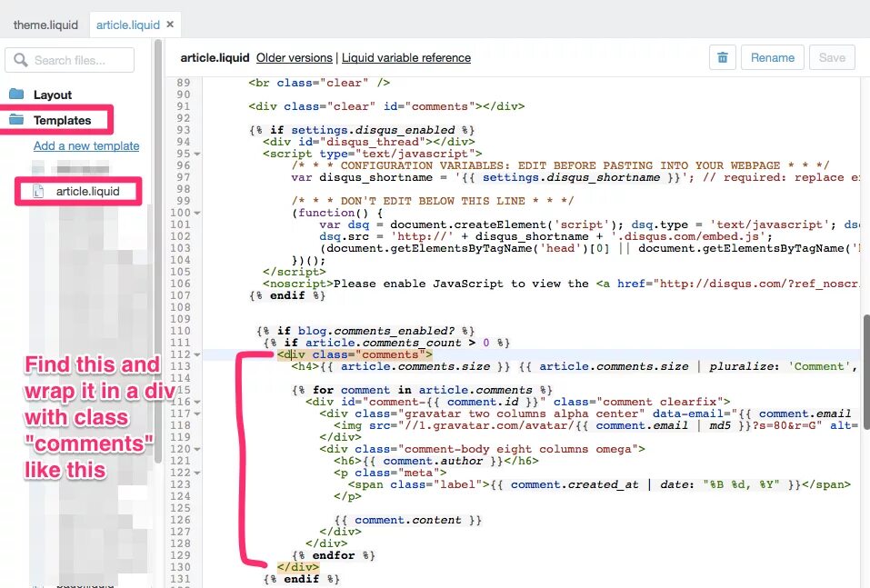The image size is (870, 588).
Task: Click the Templates folder icon
Action: coord(16,119)
